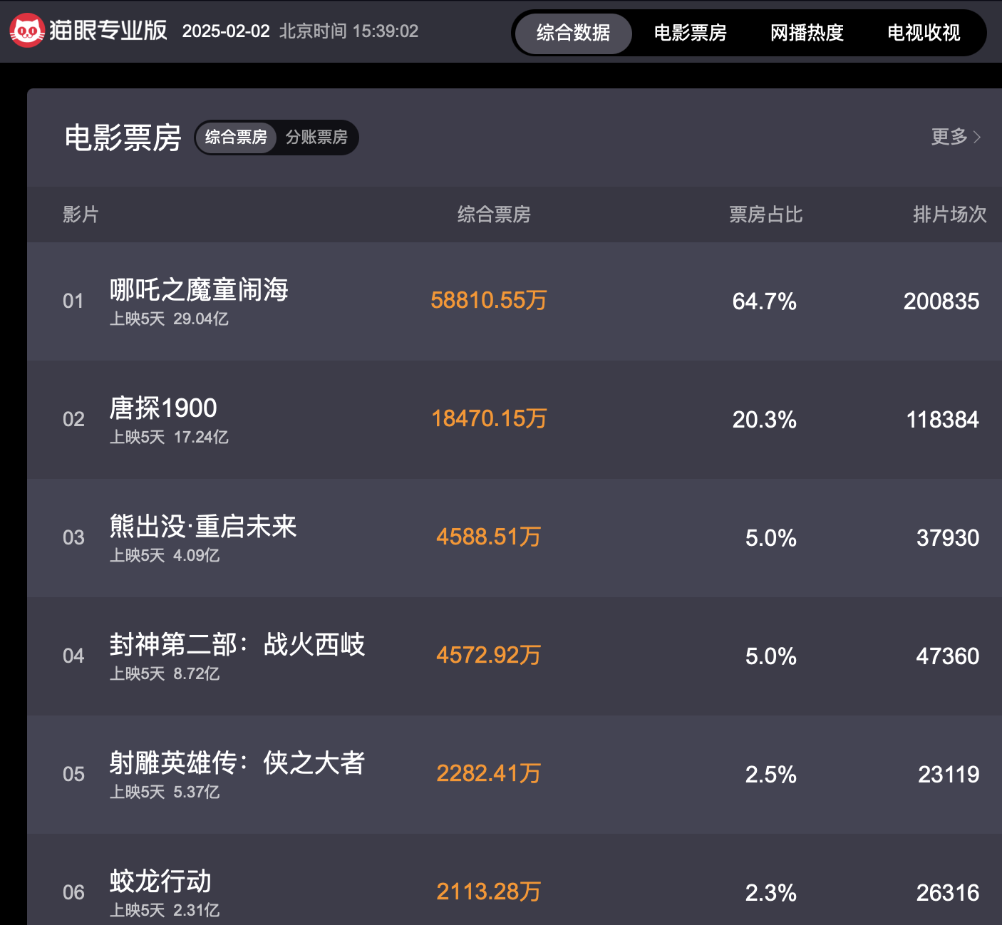Open 唐探1900 movie details
The image size is (1002, 925).
tap(164, 408)
